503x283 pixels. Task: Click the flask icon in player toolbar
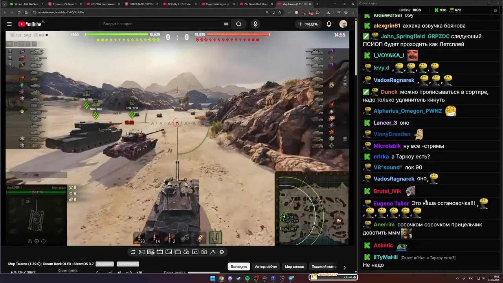point(213,252)
